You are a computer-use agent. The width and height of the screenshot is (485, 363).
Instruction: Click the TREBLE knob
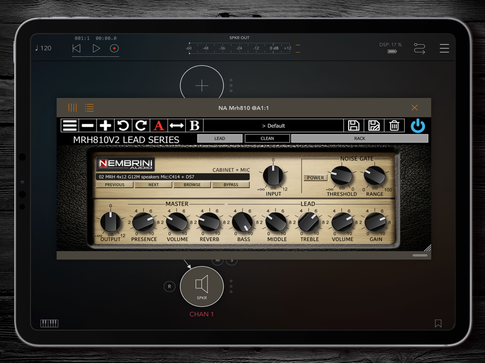308,222
